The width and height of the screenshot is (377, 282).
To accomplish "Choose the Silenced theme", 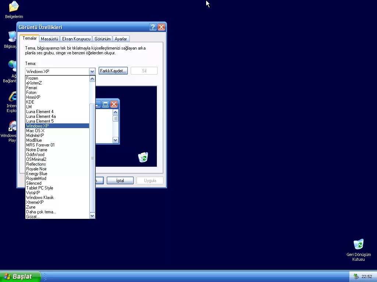I will pyautogui.click(x=57, y=184).
